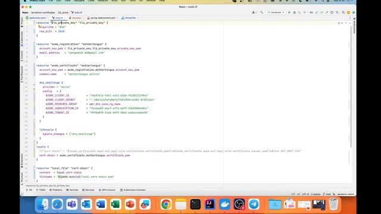Toggle tool window bars icon in status bar corner
Screen dimensions: 381x214
[23, 194]
